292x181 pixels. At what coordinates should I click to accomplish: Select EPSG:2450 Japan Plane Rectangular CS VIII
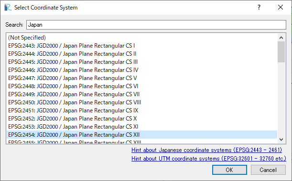tap(142, 102)
